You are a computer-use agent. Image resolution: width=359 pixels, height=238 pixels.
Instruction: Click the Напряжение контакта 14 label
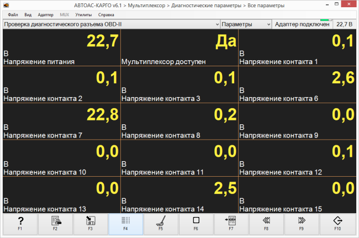tap(163, 209)
